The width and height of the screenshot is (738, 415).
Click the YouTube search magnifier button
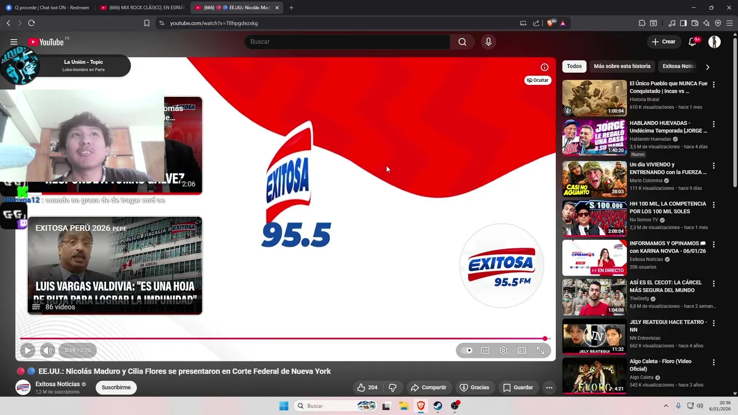(x=462, y=41)
